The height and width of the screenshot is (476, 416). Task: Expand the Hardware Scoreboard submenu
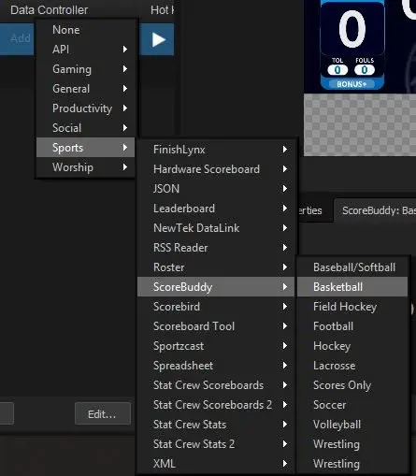[216, 169]
